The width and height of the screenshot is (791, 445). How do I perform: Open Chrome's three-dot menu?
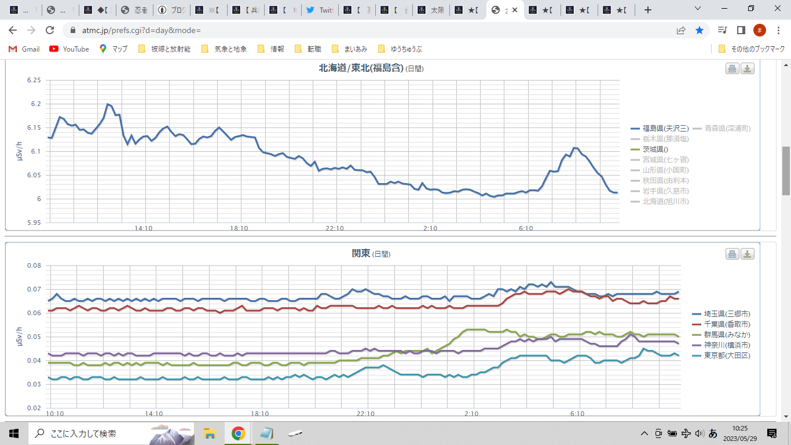778,30
